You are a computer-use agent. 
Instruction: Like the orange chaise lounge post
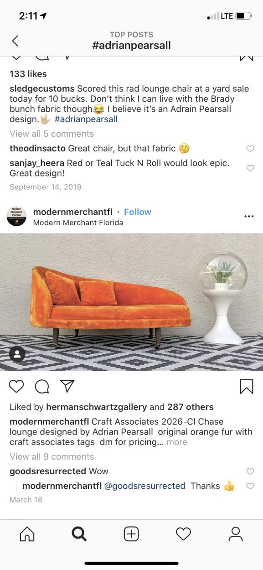click(16, 386)
